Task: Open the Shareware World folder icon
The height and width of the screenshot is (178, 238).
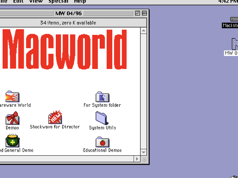Action: point(12,96)
